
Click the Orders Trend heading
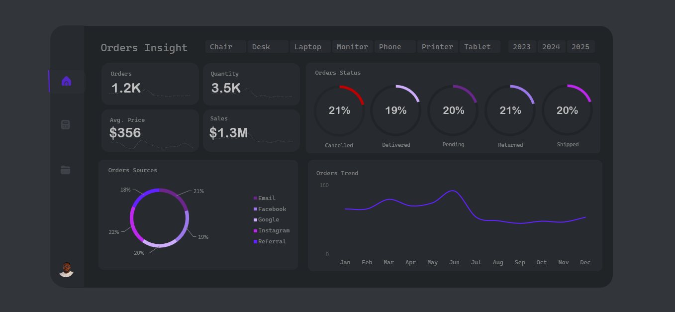(x=337, y=173)
